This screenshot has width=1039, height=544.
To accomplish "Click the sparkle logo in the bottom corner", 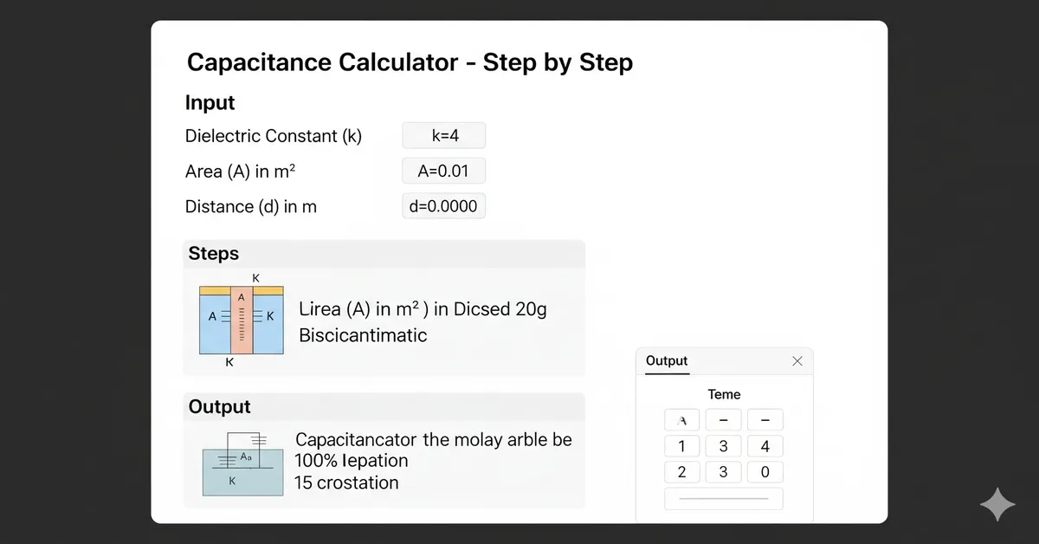I will pos(997,503).
